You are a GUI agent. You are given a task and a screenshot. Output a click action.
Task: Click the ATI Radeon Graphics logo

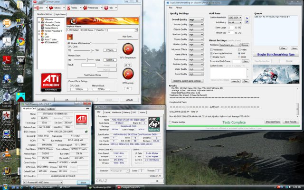pyautogui.click(x=51, y=82)
